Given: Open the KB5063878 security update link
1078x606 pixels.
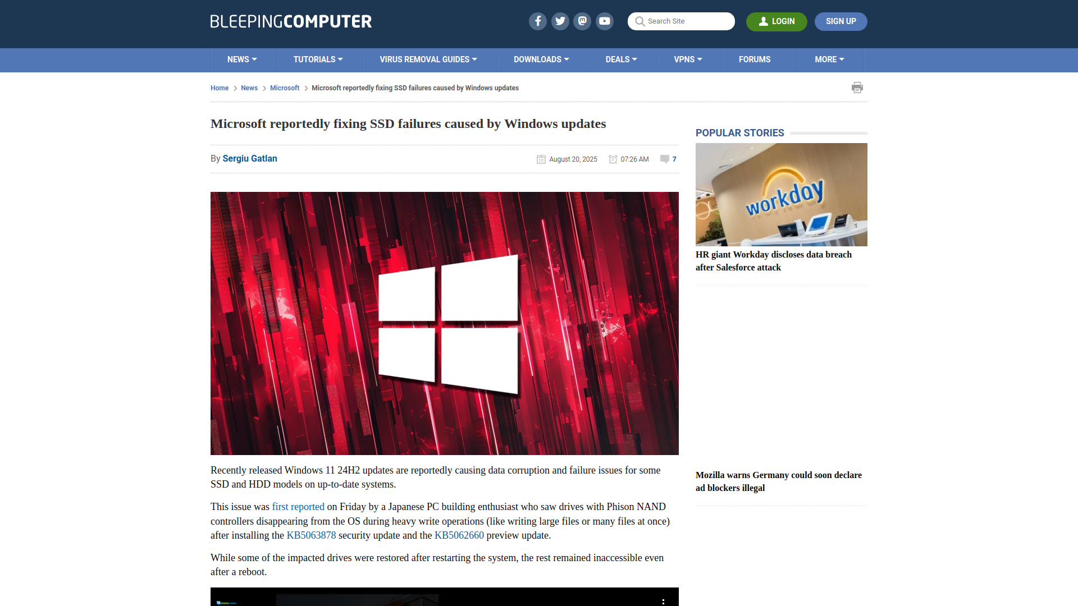Looking at the screenshot, I should tap(311, 535).
